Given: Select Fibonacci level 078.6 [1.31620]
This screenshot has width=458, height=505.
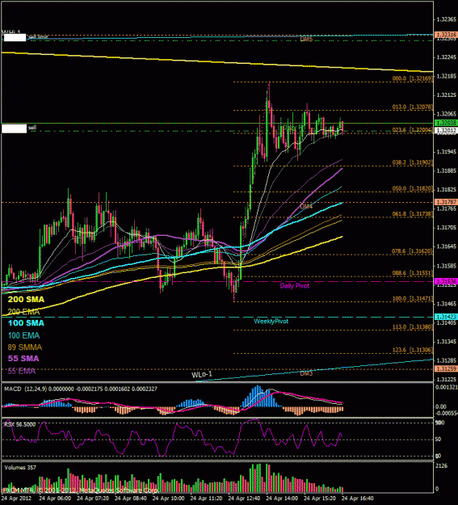Looking at the screenshot, I should coord(412,251).
